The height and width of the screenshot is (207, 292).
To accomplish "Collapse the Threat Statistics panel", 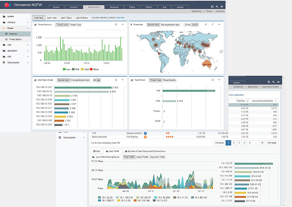I will (x=123, y=24).
